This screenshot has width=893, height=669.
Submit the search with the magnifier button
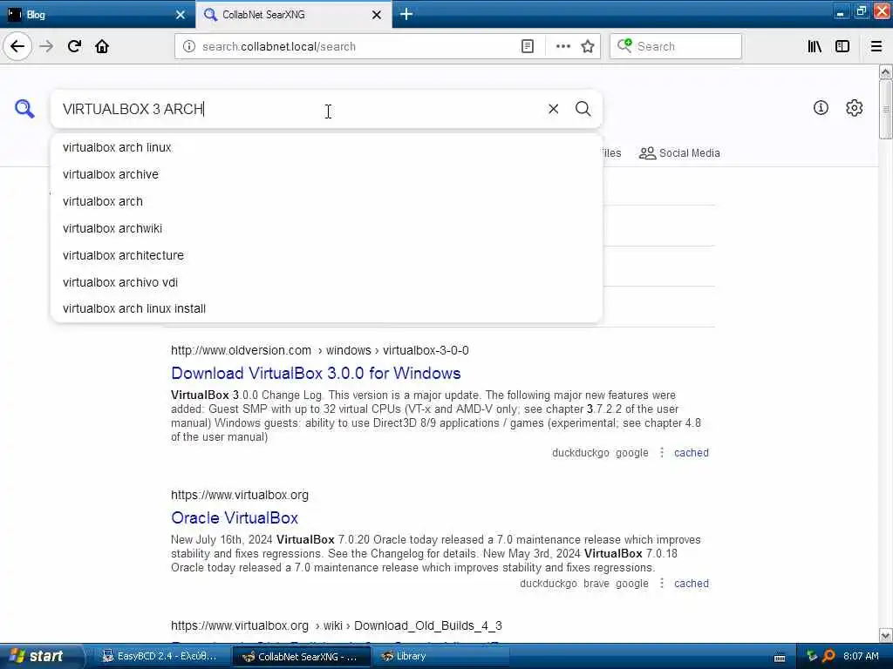[x=583, y=109]
